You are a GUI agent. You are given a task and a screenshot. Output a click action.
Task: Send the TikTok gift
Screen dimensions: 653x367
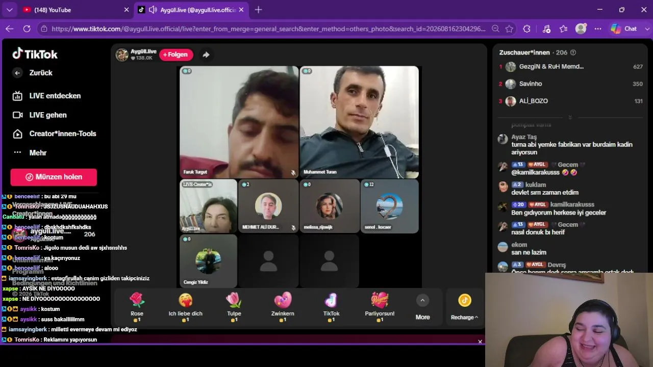click(331, 307)
